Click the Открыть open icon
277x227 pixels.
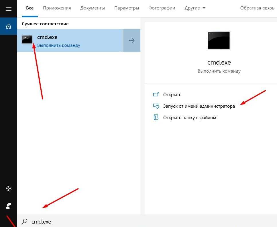156,94
